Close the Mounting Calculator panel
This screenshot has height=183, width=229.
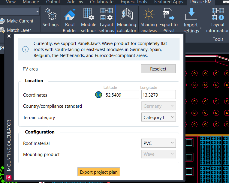click(9, 36)
